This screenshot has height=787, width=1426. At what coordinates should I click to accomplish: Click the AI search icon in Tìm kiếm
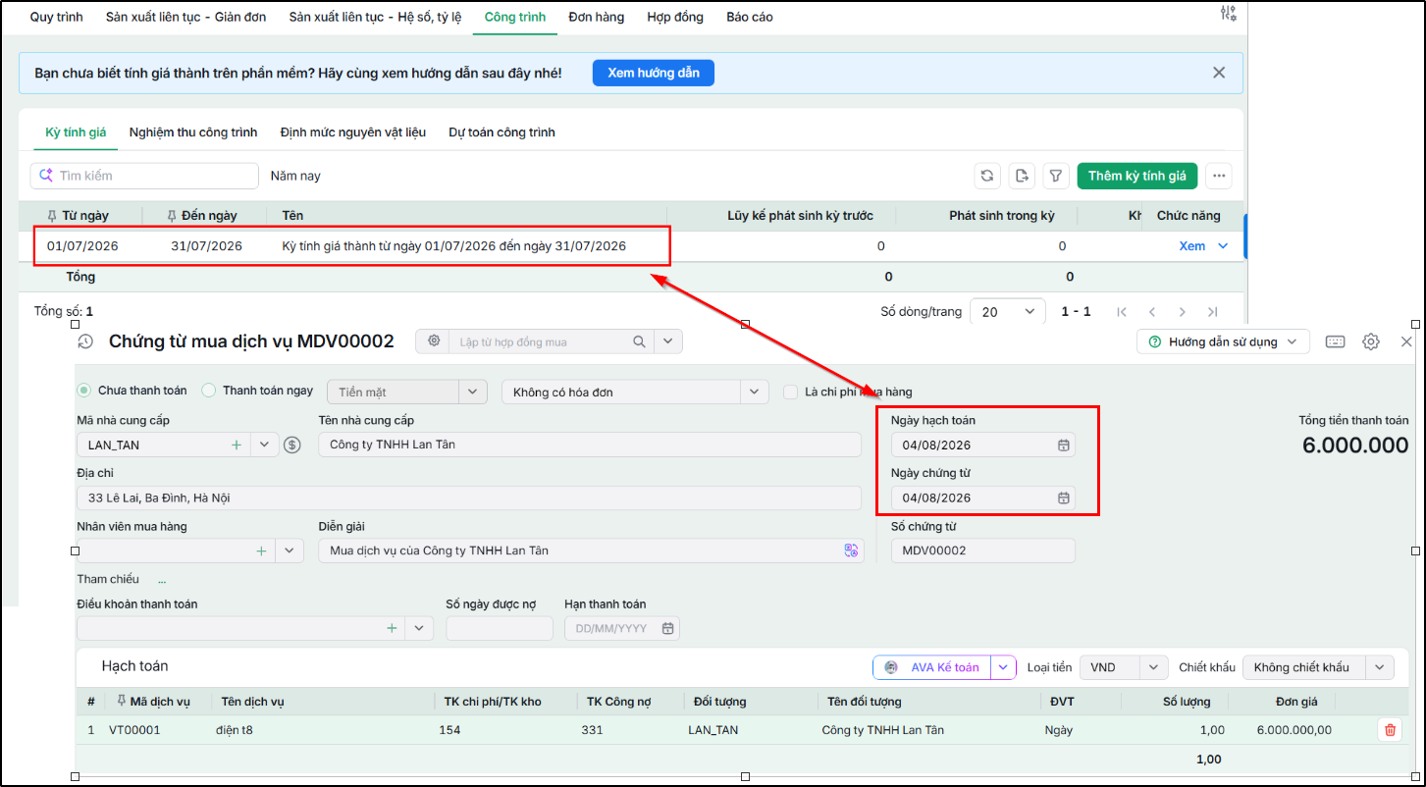click(x=45, y=176)
